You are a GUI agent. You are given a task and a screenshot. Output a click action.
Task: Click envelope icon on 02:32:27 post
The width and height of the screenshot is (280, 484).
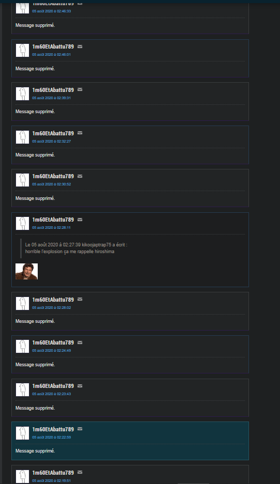coord(80,133)
